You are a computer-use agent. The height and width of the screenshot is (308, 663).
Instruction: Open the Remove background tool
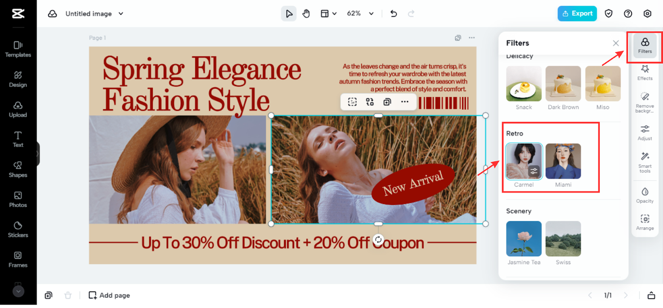pos(645,102)
